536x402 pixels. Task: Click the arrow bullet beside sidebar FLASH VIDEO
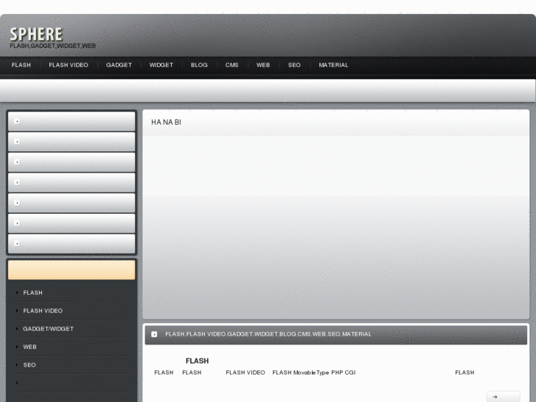[17, 311]
